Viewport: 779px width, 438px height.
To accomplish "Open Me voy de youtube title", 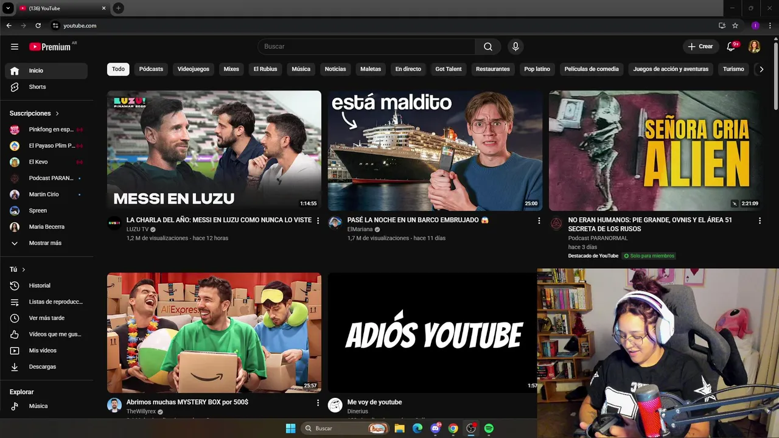I will click(374, 402).
